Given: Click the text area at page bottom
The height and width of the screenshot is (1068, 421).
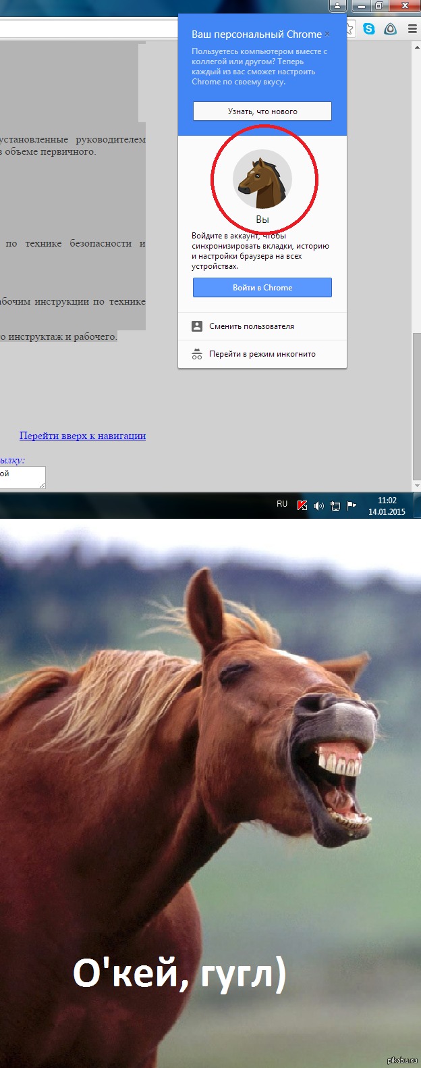Looking at the screenshot, I should [x=23, y=477].
